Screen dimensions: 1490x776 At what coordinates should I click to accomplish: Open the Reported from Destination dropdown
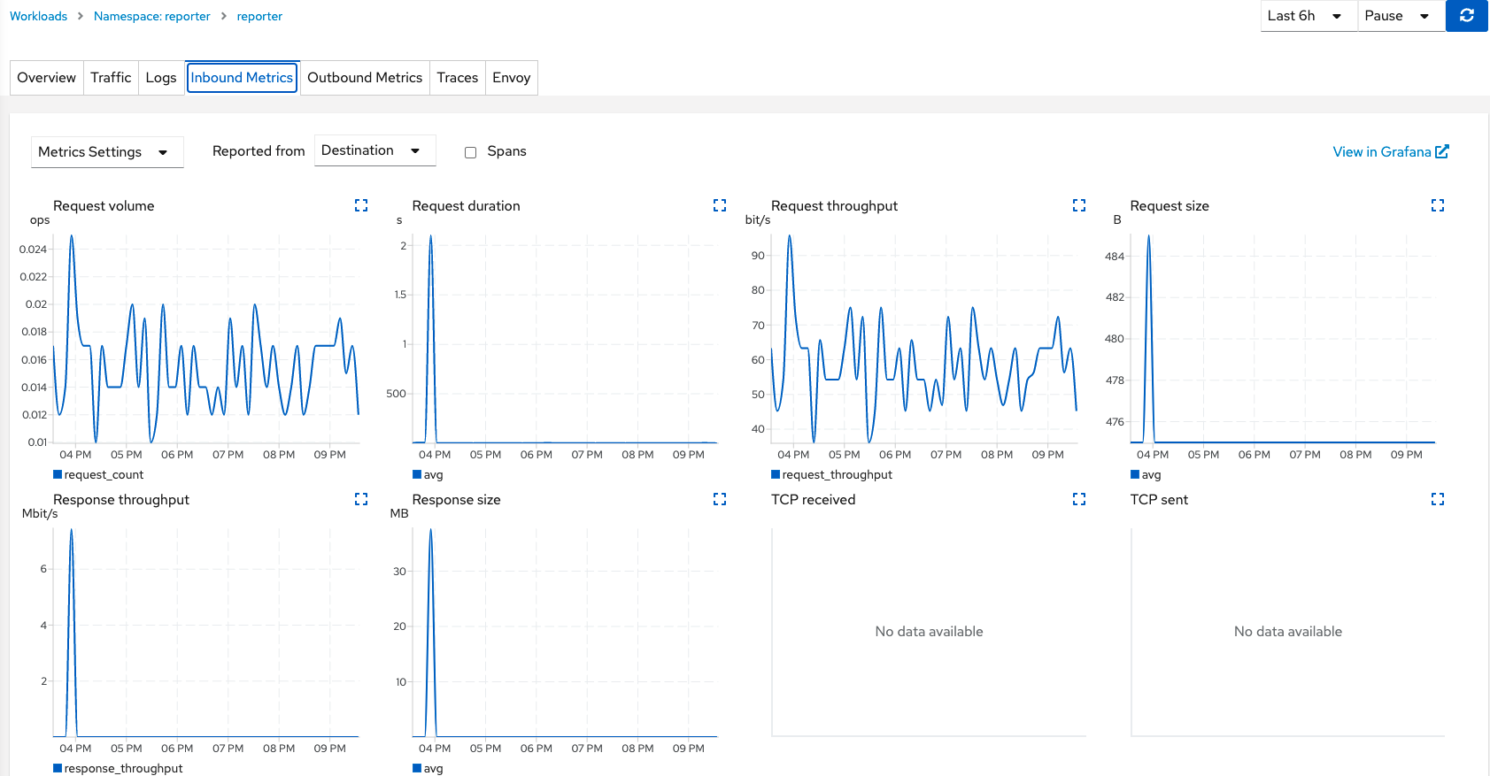(374, 150)
